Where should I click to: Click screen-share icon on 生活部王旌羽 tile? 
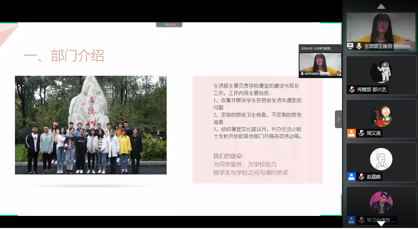point(351,46)
